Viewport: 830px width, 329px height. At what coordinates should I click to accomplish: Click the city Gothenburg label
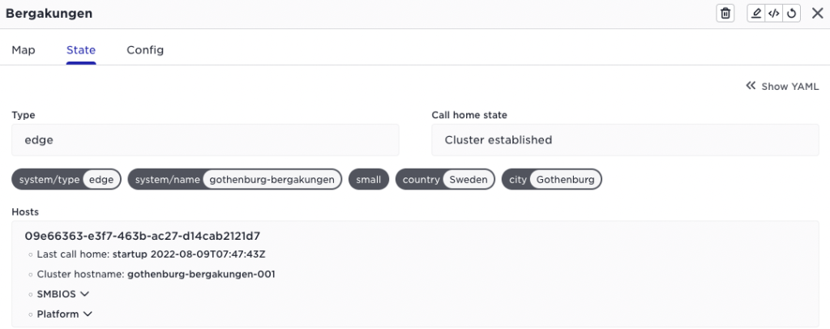551,180
